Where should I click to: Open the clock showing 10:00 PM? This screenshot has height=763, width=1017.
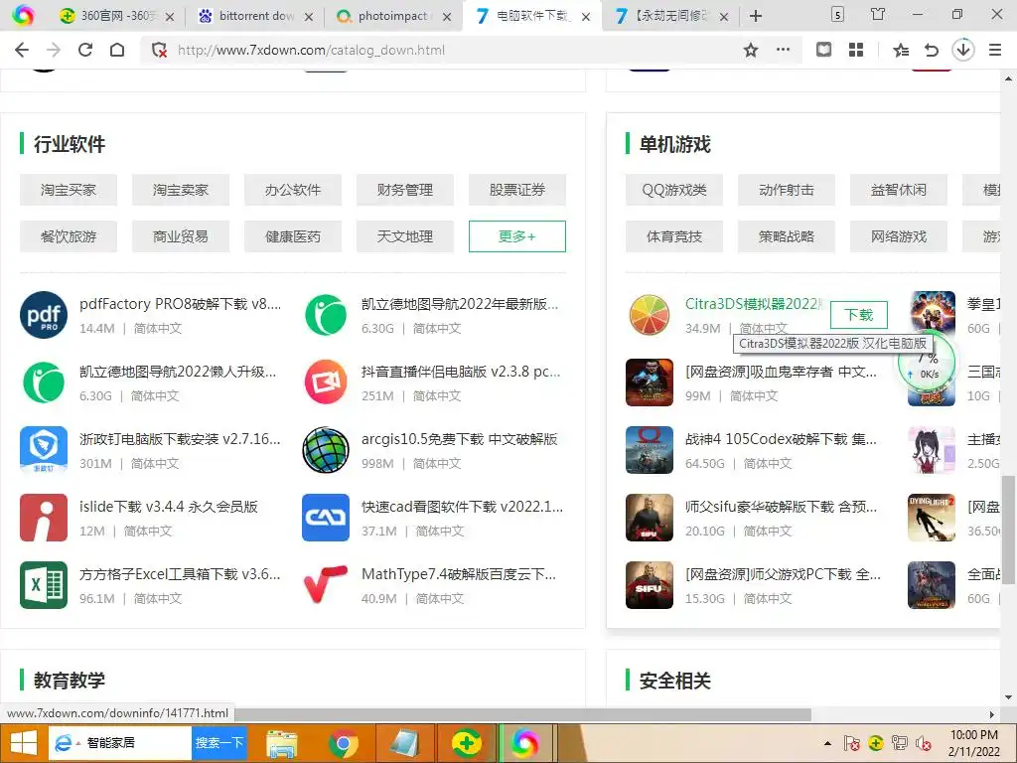[x=973, y=743]
